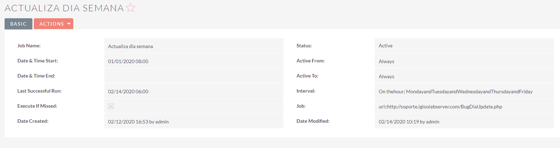Screen dimensions: 560x148
Task: Click the Active From Always field
Action: [x=464, y=61]
